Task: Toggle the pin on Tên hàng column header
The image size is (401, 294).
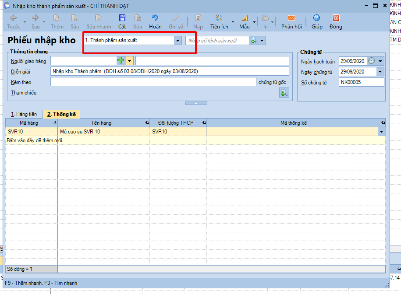Action: pos(147,123)
